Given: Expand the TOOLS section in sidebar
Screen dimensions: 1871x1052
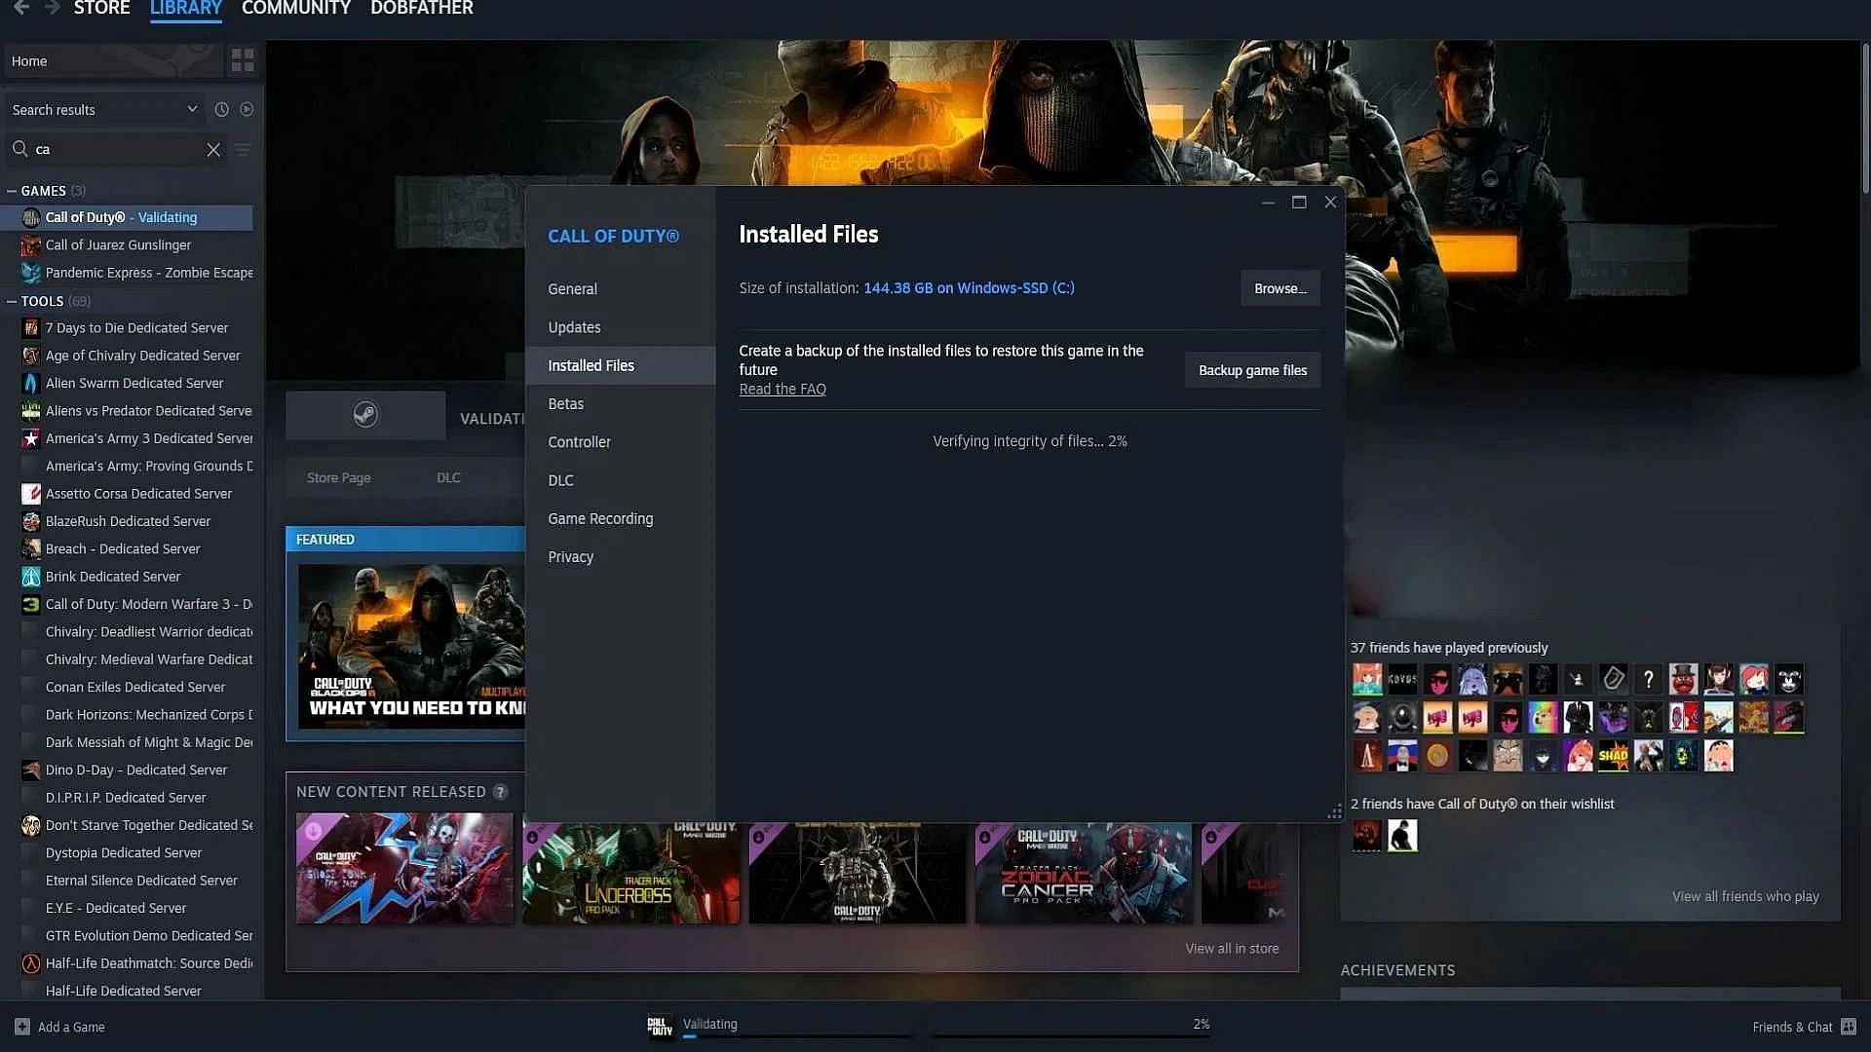Looking at the screenshot, I should [12, 301].
